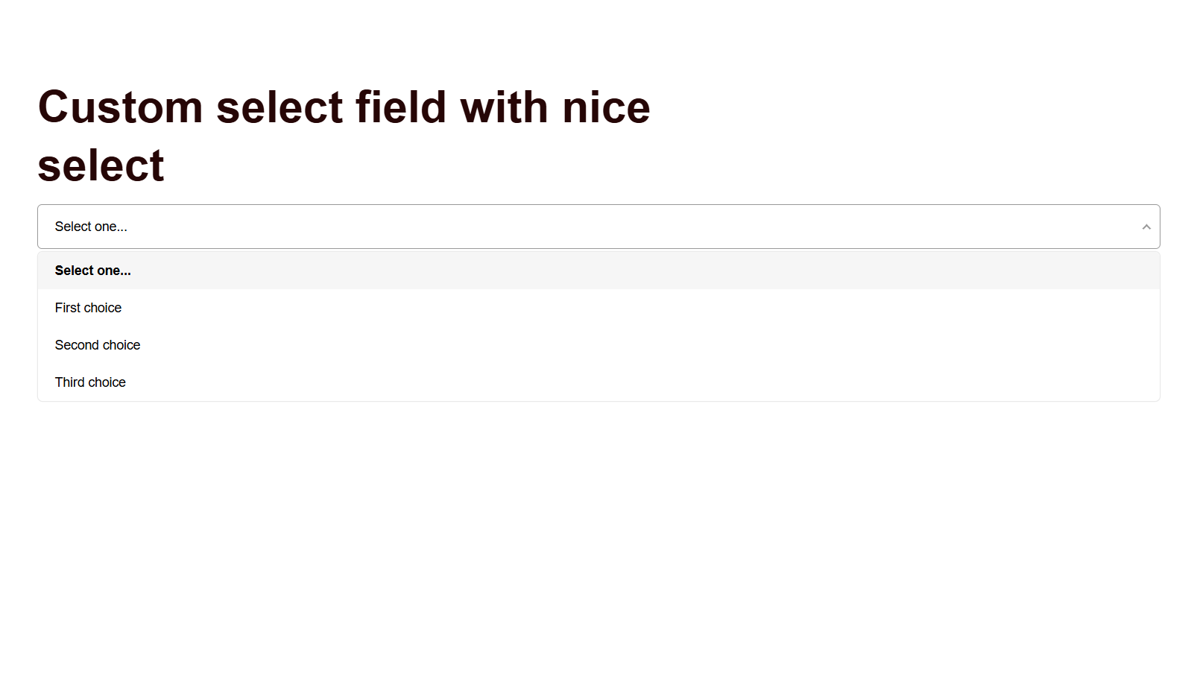
Task: Click the Third choice list entry
Action: [90, 382]
